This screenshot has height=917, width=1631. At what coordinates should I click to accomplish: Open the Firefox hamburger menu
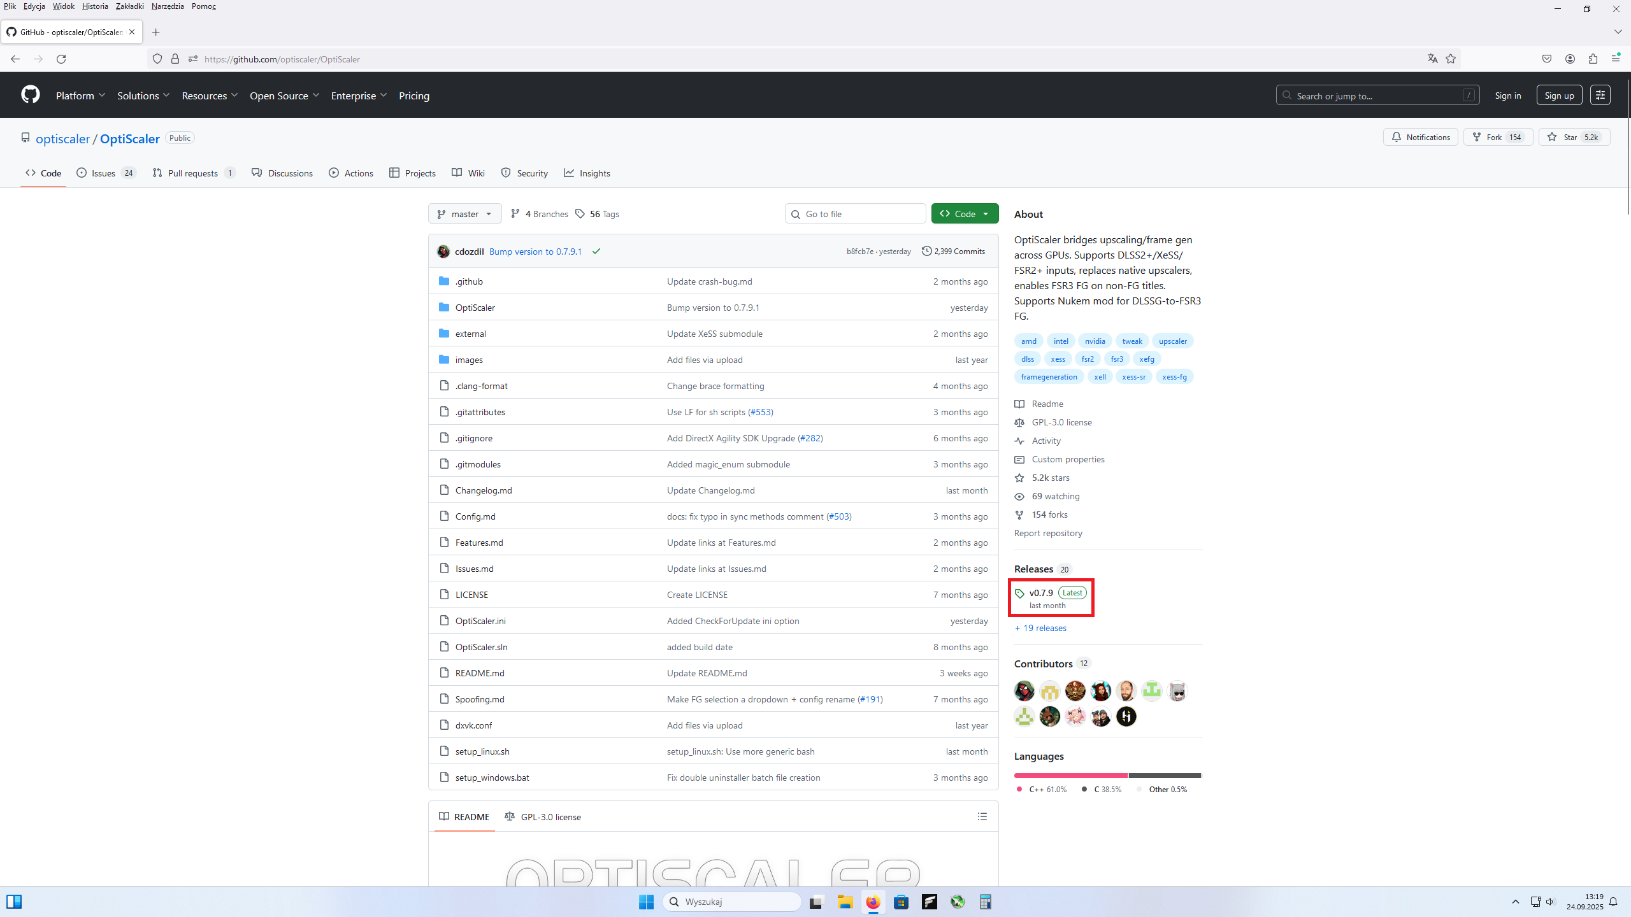(x=1616, y=59)
